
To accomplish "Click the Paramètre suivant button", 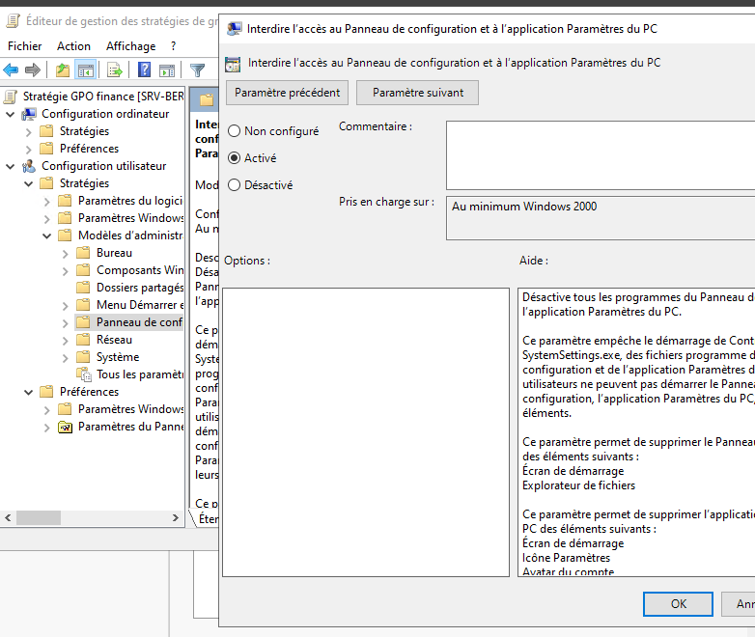I will (x=417, y=93).
